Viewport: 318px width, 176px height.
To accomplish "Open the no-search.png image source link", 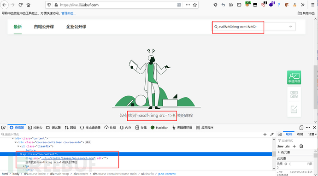I will [68, 158].
